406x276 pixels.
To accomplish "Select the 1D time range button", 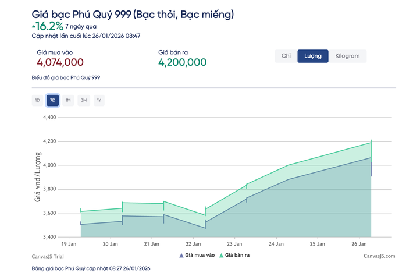I will coord(37,100).
